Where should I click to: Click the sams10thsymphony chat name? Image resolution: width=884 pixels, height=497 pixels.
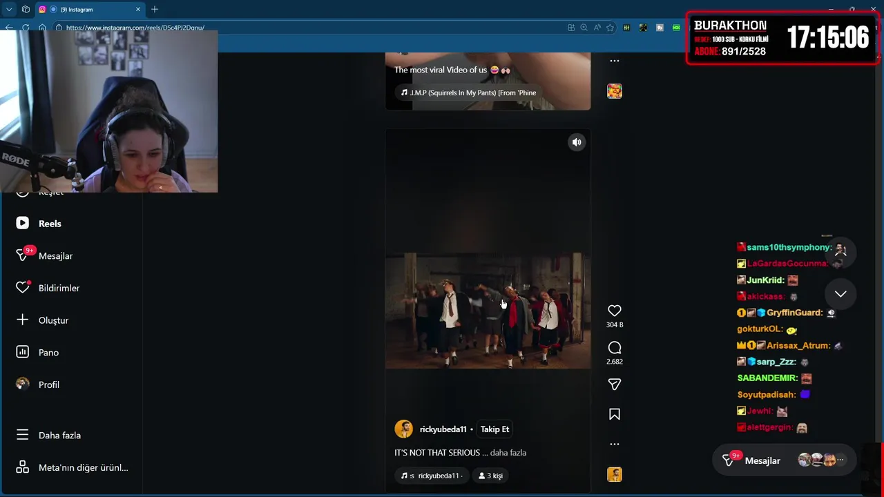click(x=789, y=247)
